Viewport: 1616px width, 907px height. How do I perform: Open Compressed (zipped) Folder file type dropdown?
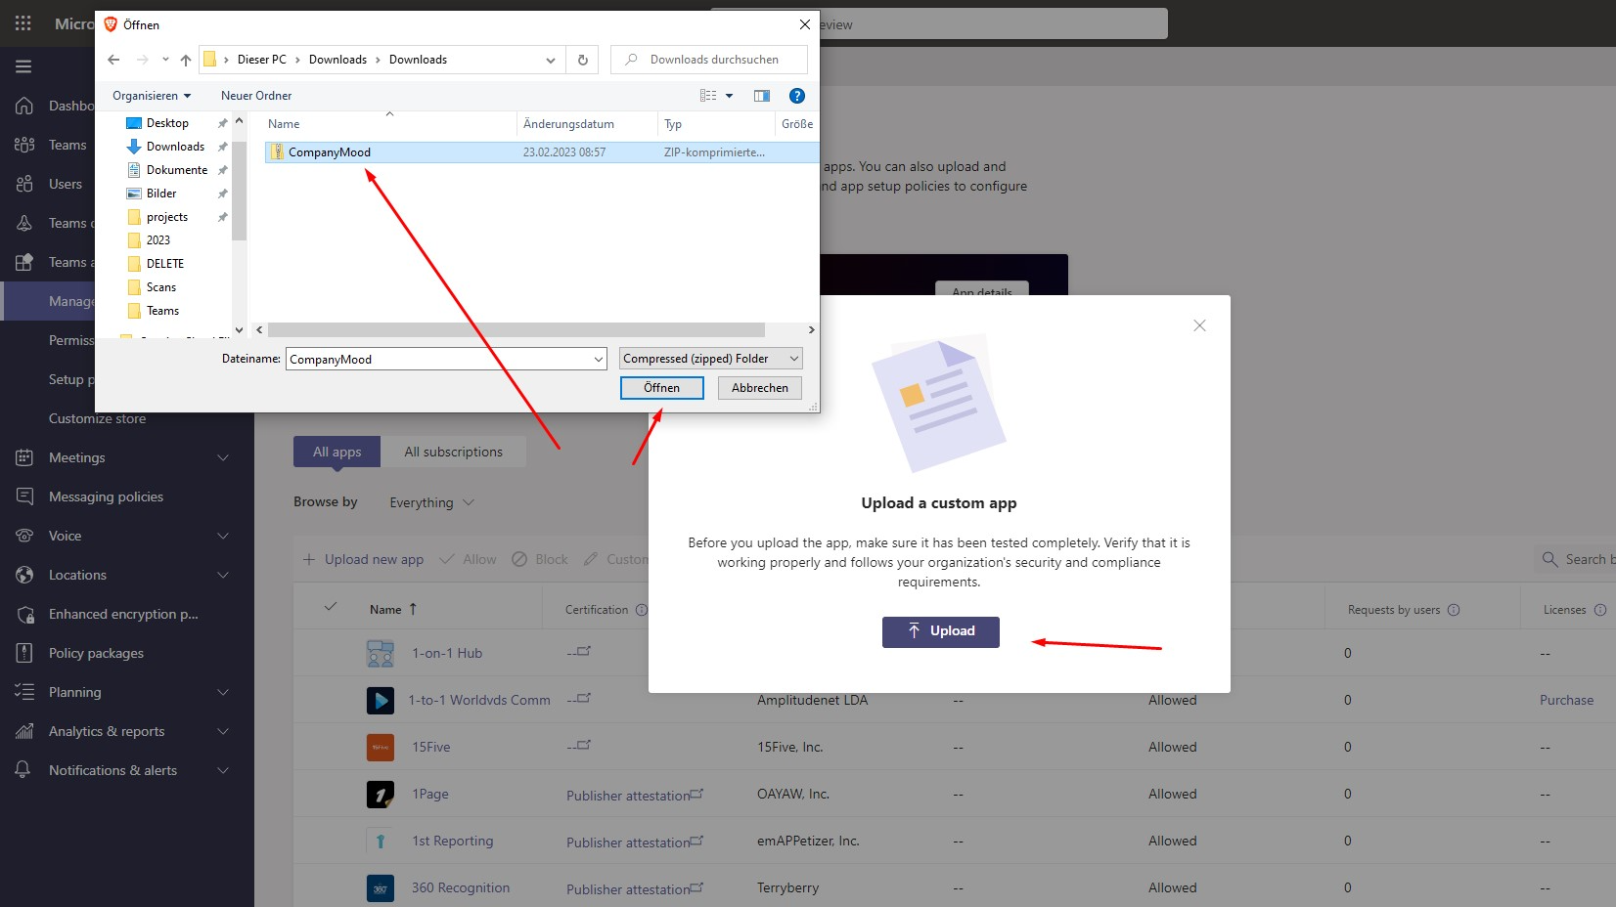711,359
